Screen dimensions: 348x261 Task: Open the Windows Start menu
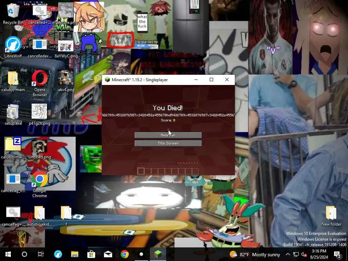tap(8, 254)
